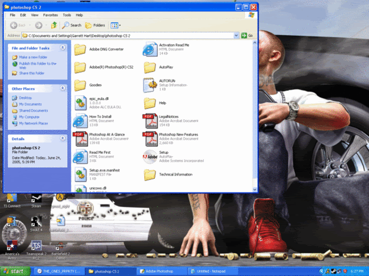Click Publish this folder to the Web
This screenshot has width=369, height=276.
coord(38,65)
